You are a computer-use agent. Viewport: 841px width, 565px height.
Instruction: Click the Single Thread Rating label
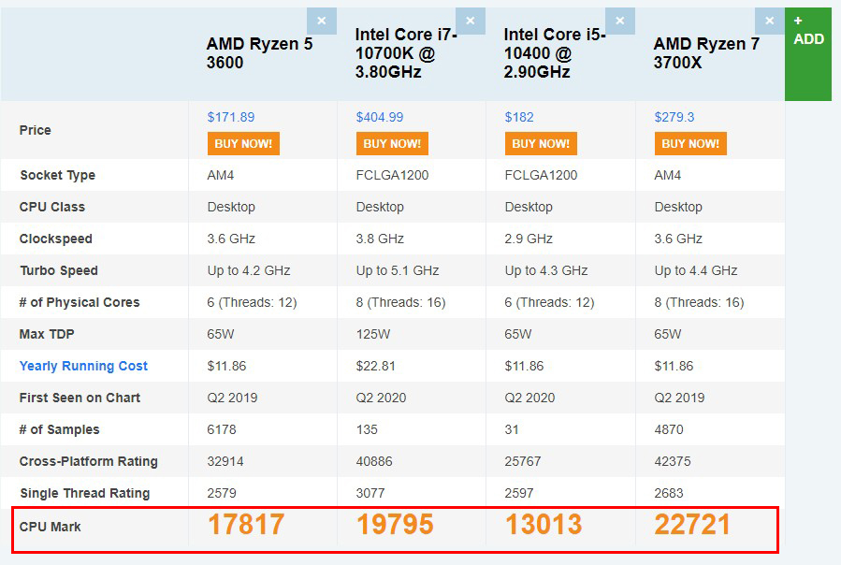click(85, 493)
